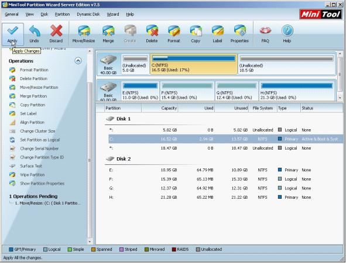Click the left panel scroll down arrow
This screenshot has width=346, height=263.
tap(90, 241)
